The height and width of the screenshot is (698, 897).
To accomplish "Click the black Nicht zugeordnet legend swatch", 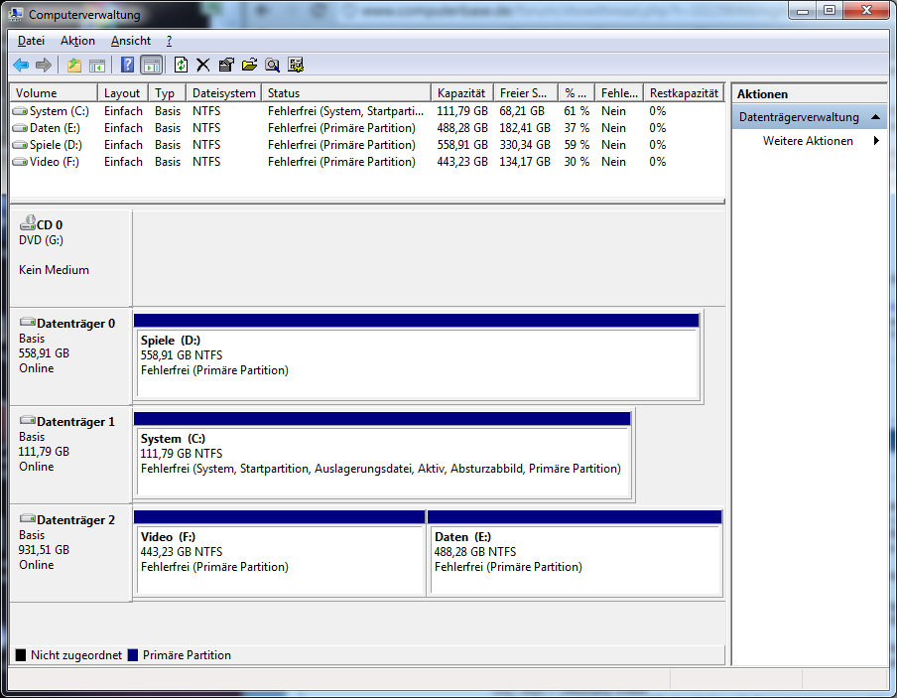I will pos(21,655).
